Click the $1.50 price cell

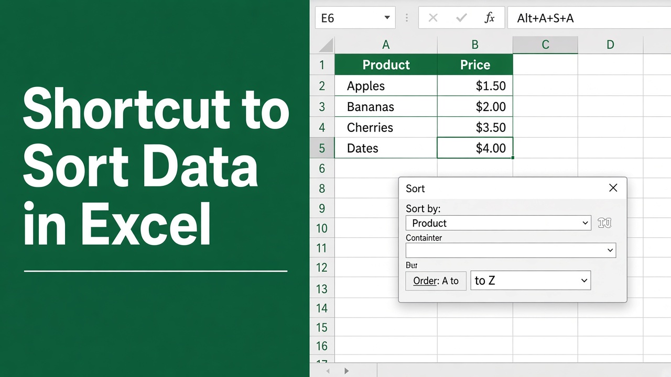(475, 86)
